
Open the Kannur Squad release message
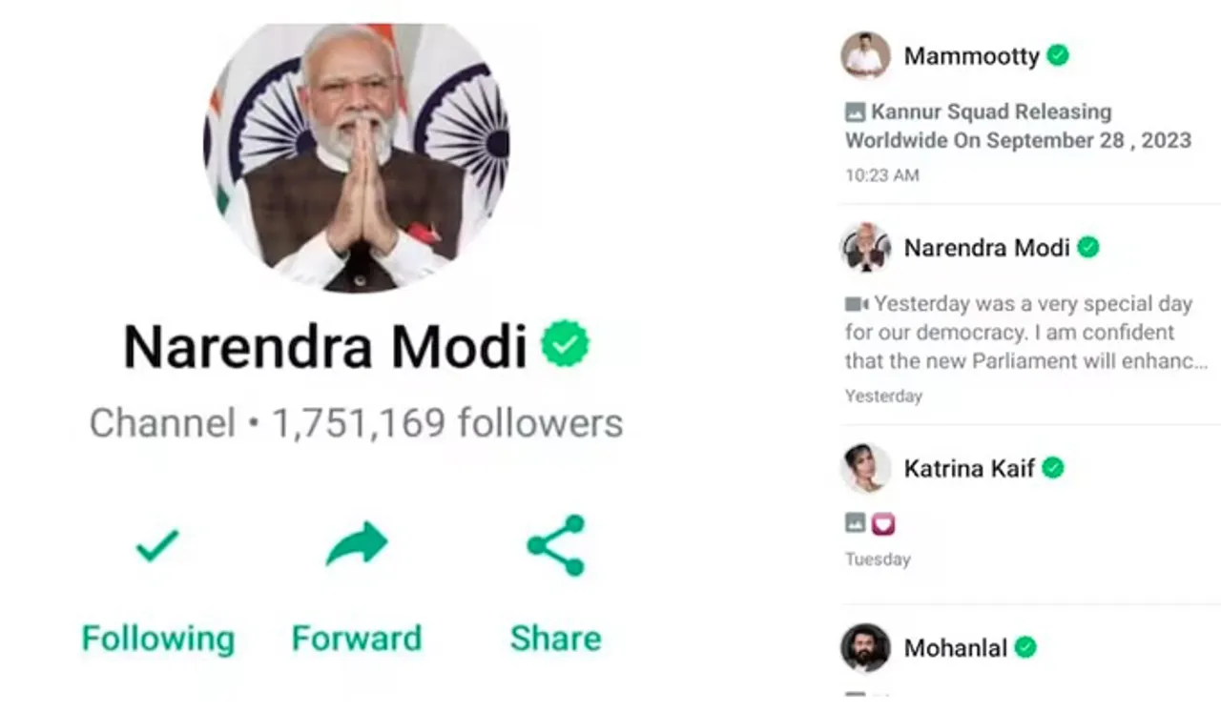point(1019,126)
